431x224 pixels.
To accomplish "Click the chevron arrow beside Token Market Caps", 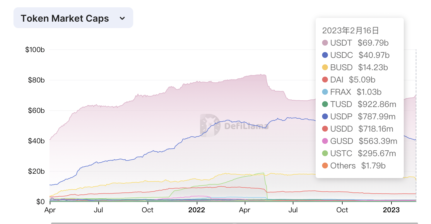I will (122, 18).
